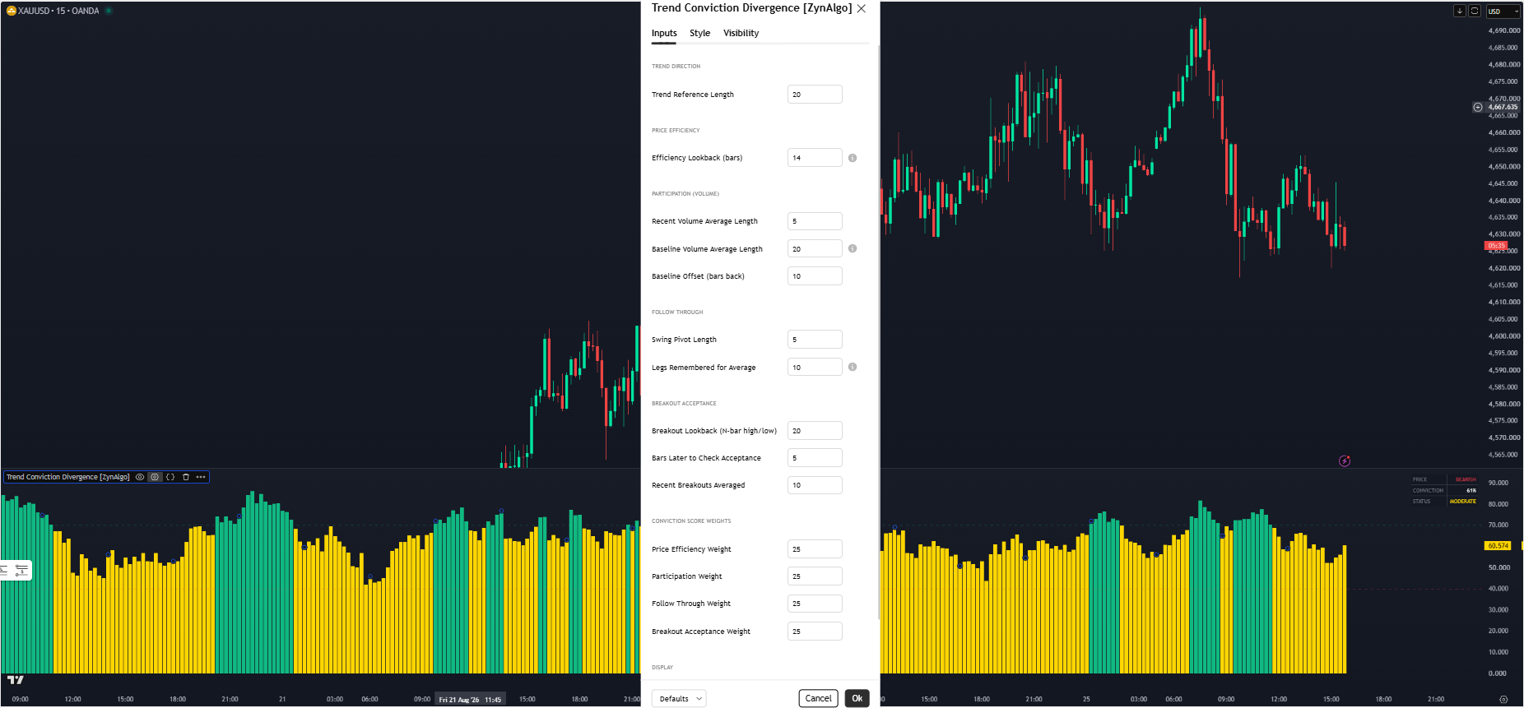
Task: Open the USD currency dropdown
Action: [1503, 12]
